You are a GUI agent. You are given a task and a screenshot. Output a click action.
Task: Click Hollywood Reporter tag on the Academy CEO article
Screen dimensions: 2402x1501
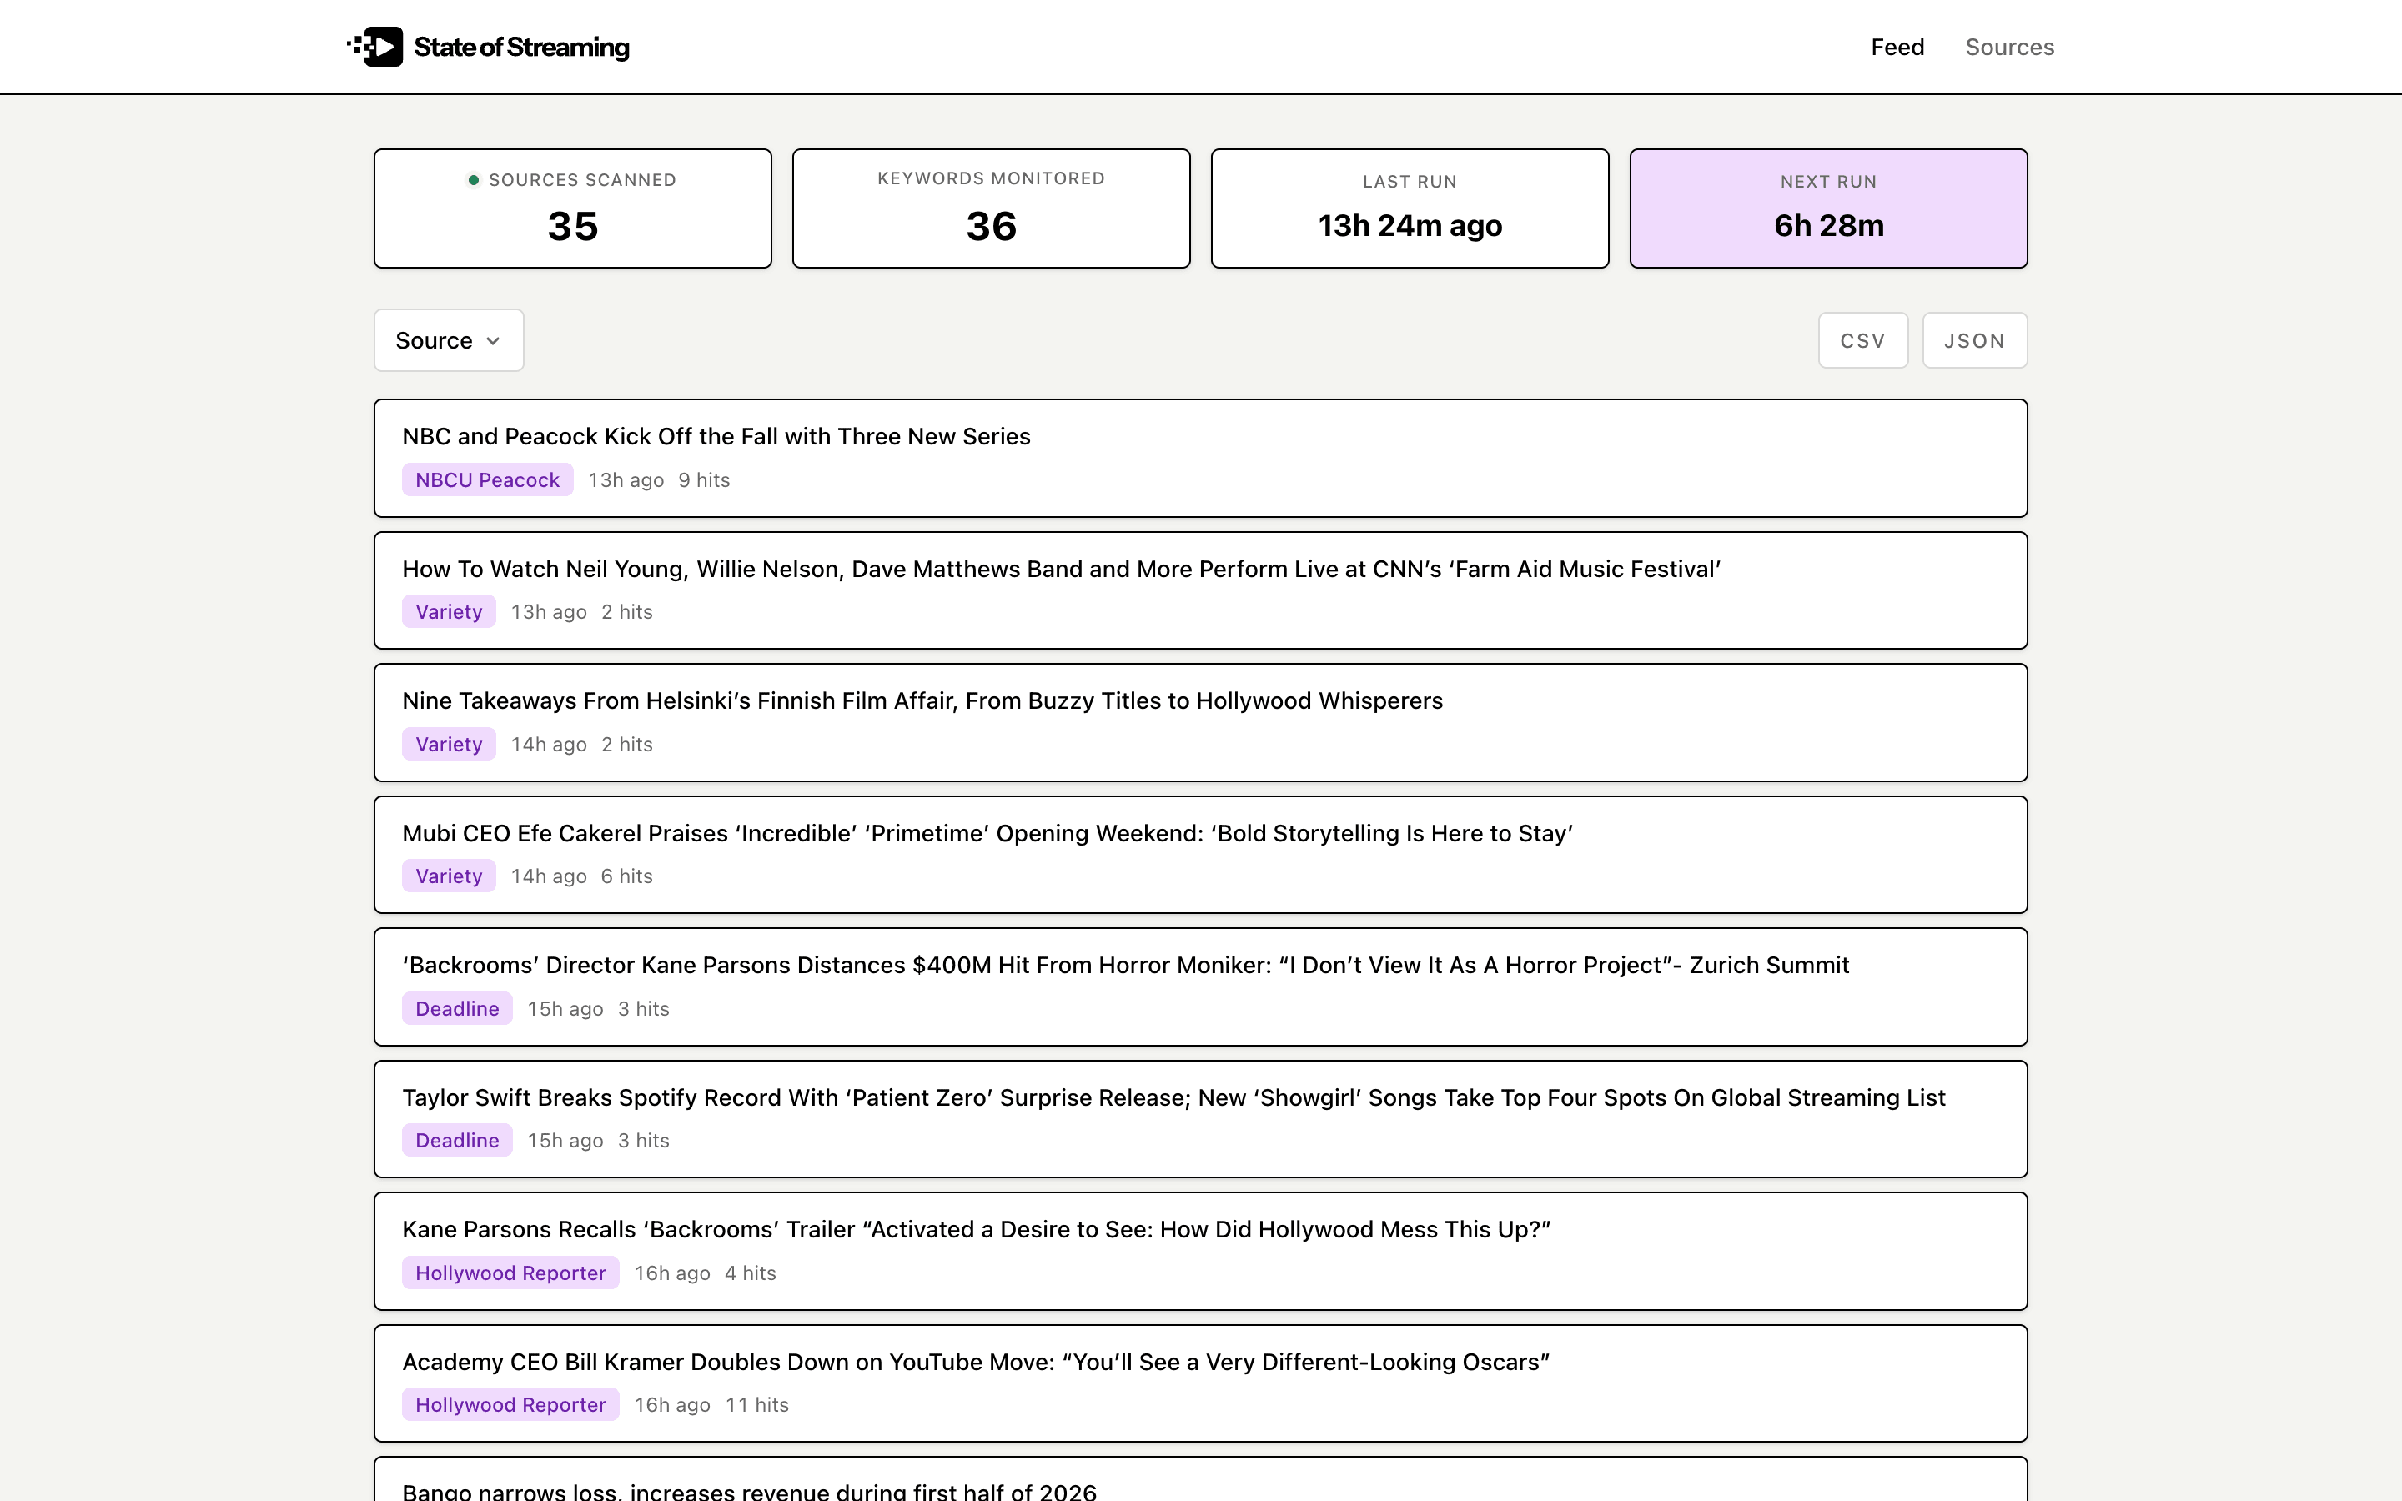510,1405
